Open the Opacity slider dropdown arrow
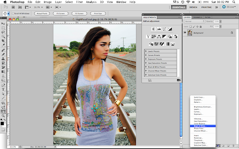The image size is (239, 149). 220,22
